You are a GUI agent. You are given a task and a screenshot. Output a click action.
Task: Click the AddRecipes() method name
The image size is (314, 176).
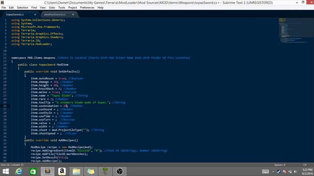(x=68, y=140)
